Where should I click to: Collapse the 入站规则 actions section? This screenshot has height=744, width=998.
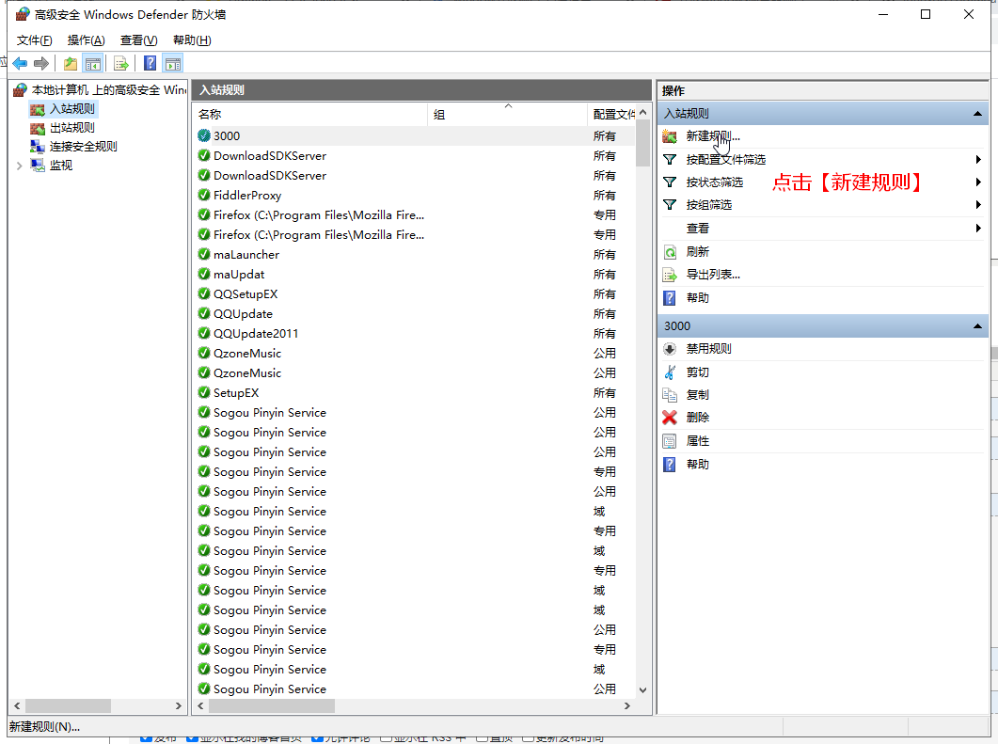click(977, 113)
